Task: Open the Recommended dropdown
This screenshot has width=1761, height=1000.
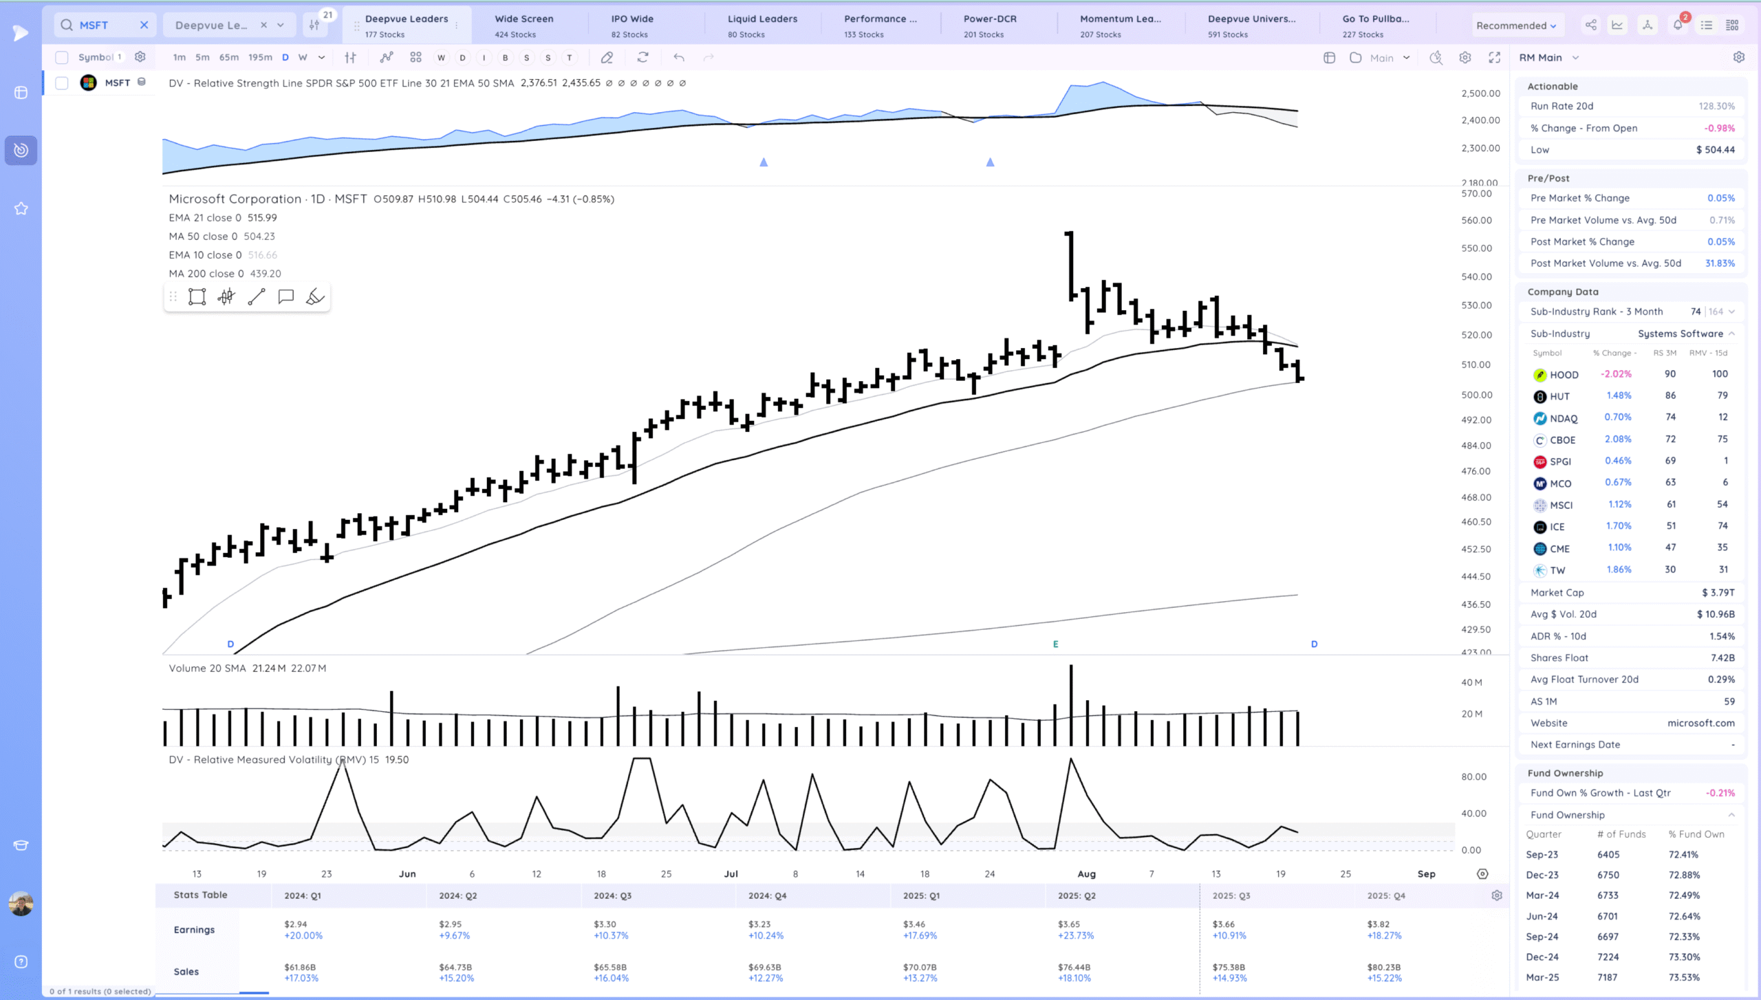Action: (1515, 25)
